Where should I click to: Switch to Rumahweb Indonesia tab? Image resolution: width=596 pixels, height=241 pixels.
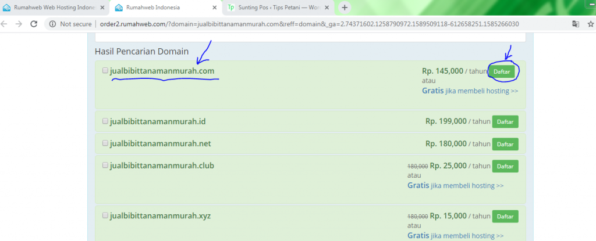point(165,7)
